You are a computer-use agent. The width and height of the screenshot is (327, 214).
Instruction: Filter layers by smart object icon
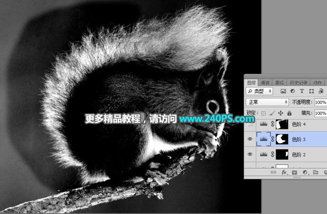point(321,91)
